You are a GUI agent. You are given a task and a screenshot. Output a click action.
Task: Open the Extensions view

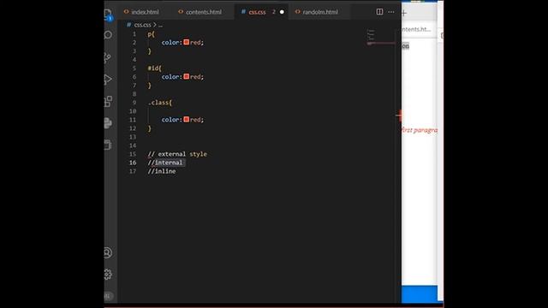click(x=108, y=101)
